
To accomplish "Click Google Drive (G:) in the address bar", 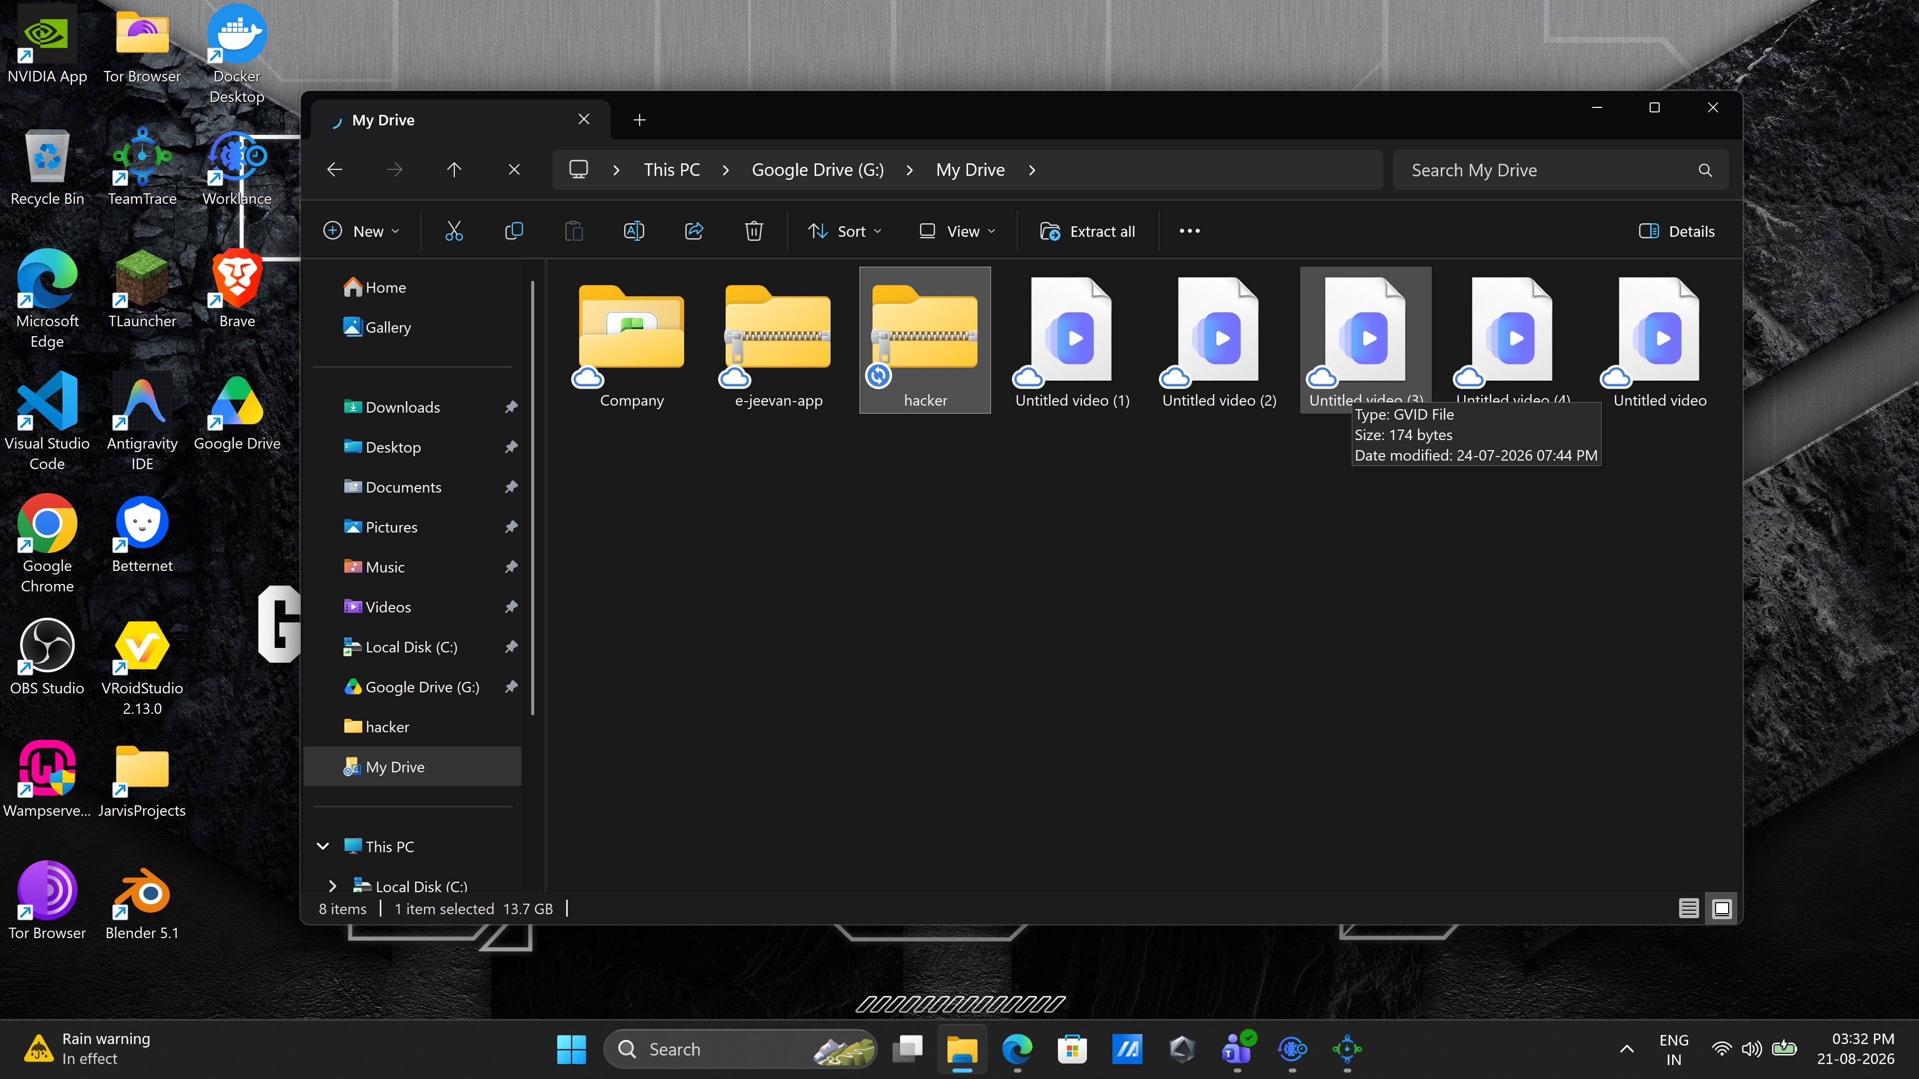I will (x=817, y=170).
